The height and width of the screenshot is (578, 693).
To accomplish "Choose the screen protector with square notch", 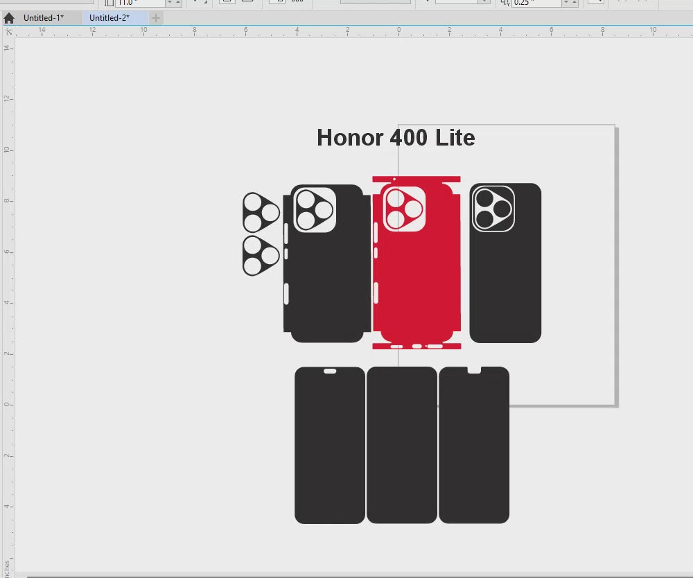I will 474,445.
